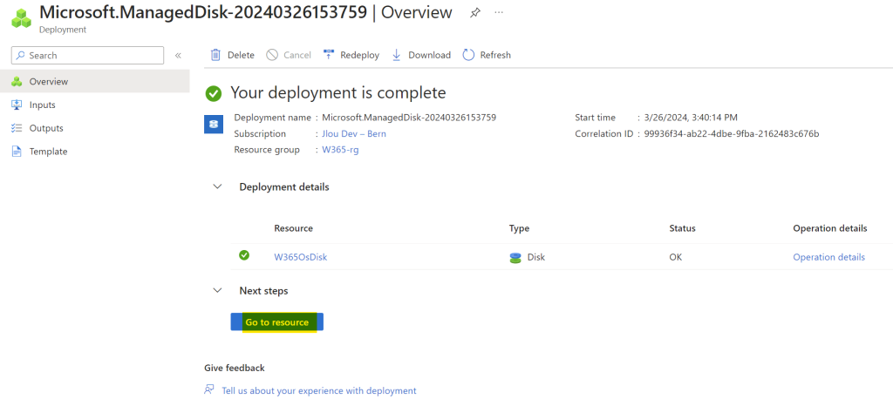Open the Inputs menu item
893x406 pixels.
94,105
